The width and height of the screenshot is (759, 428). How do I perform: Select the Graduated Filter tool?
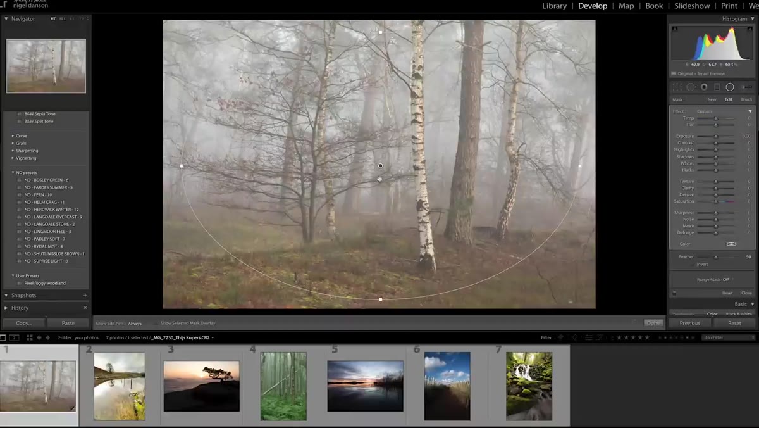(717, 87)
